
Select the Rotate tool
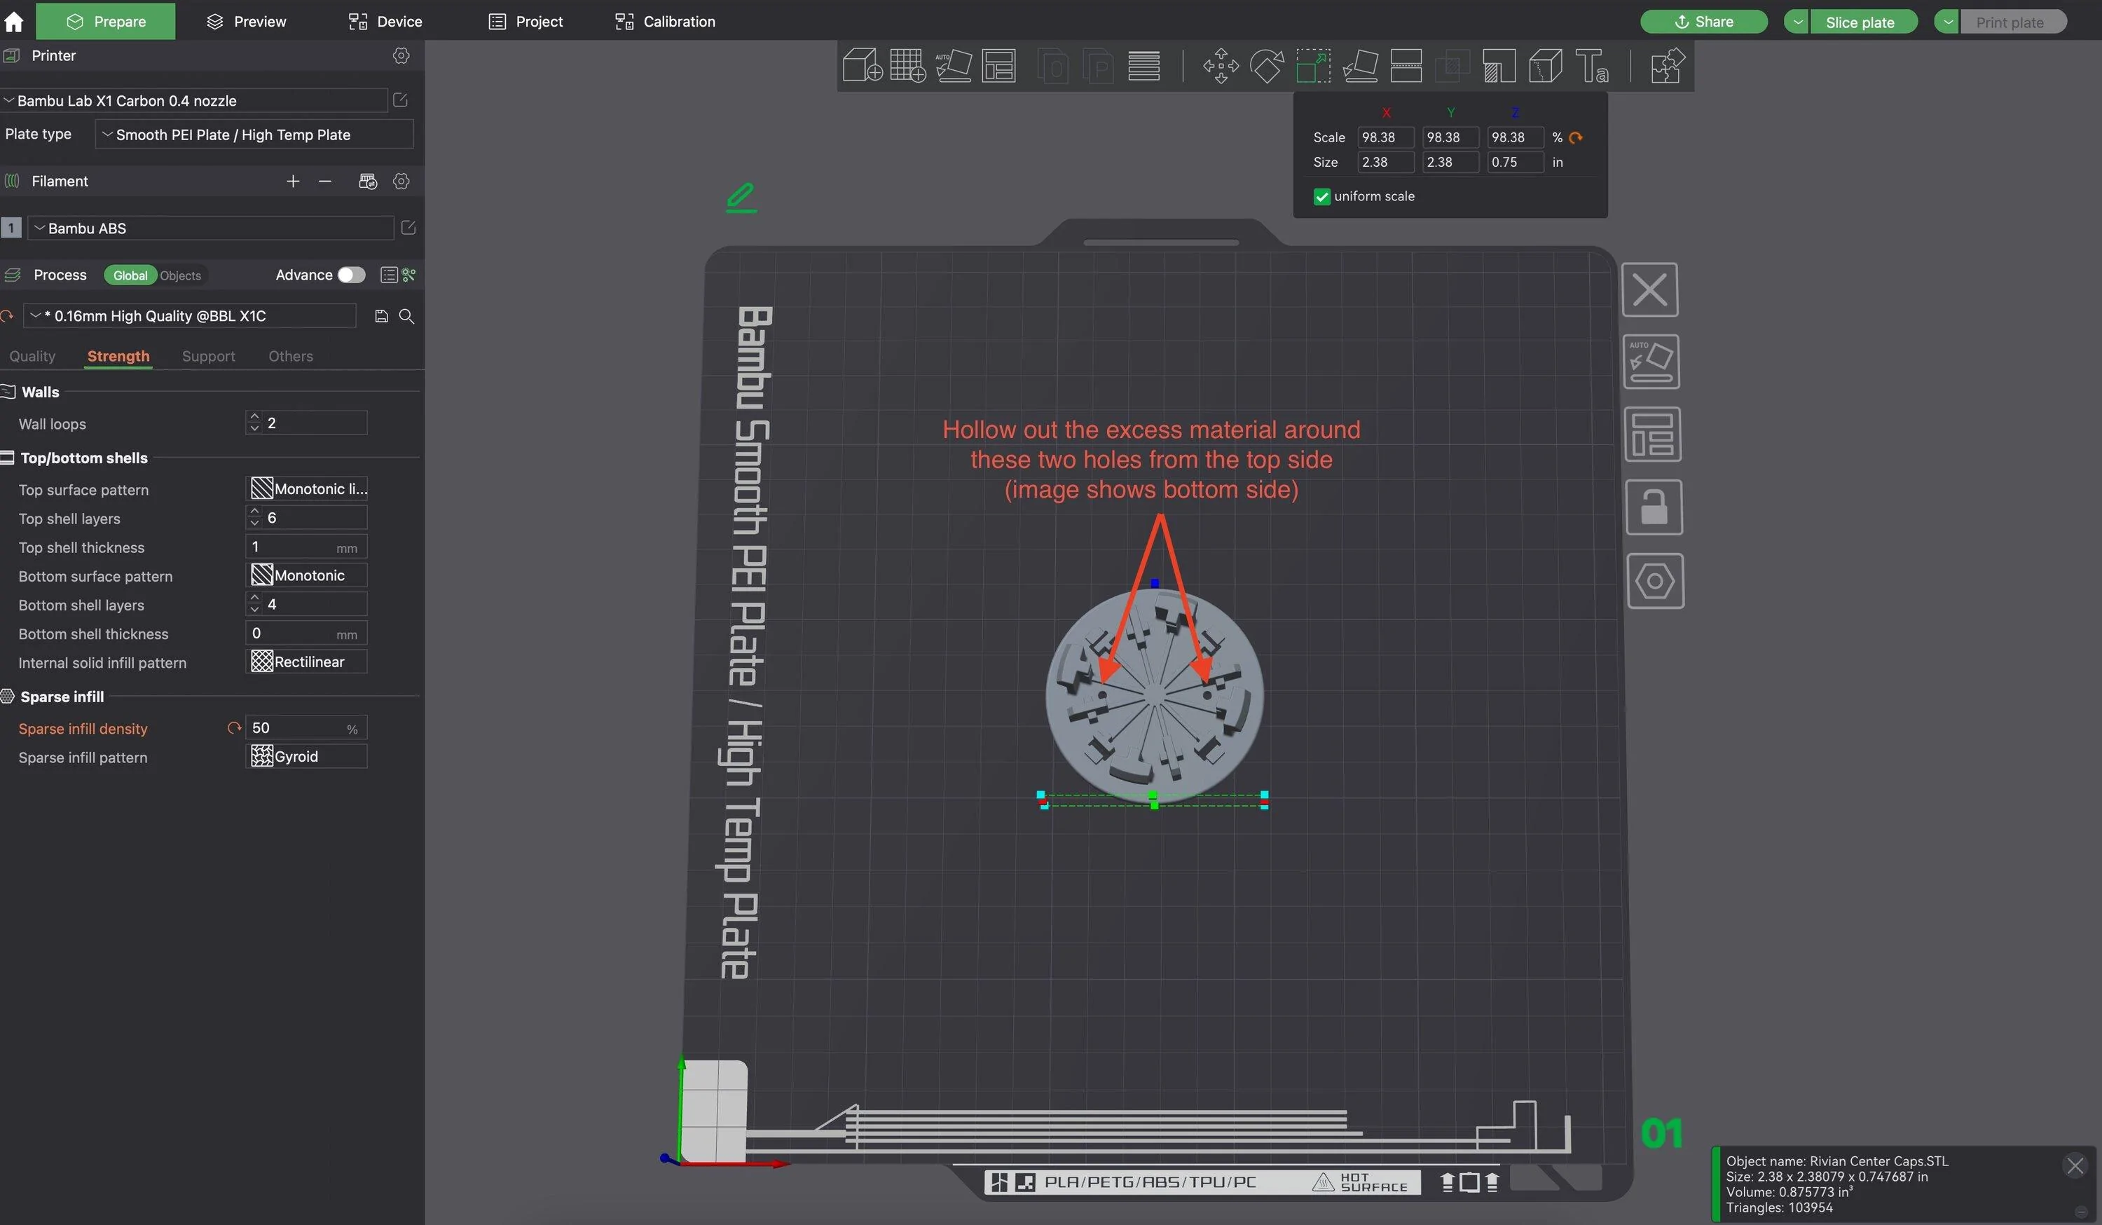click(1266, 65)
